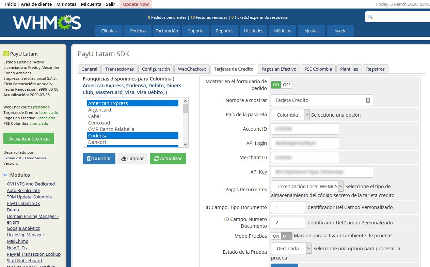Click the Limpiar button

(x=133, y=159)
